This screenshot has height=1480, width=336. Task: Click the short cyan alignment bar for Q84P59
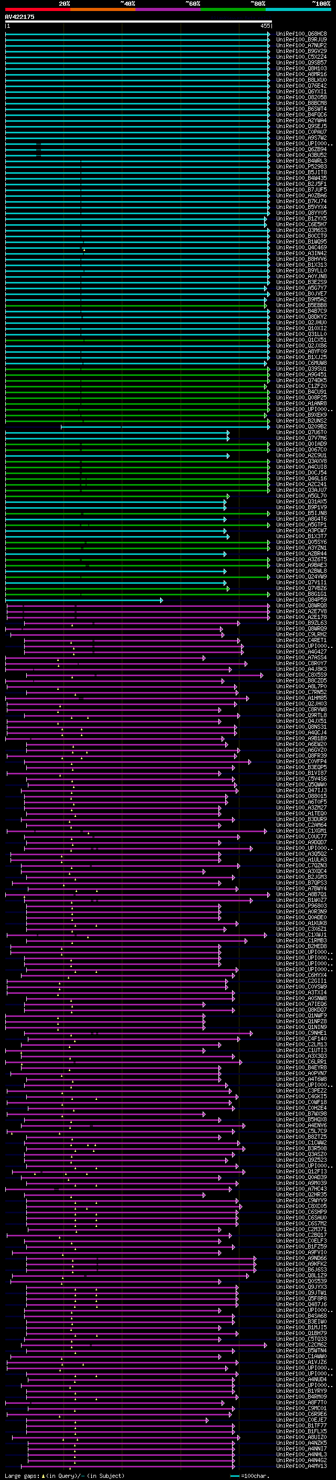click(x=85, y=600)
